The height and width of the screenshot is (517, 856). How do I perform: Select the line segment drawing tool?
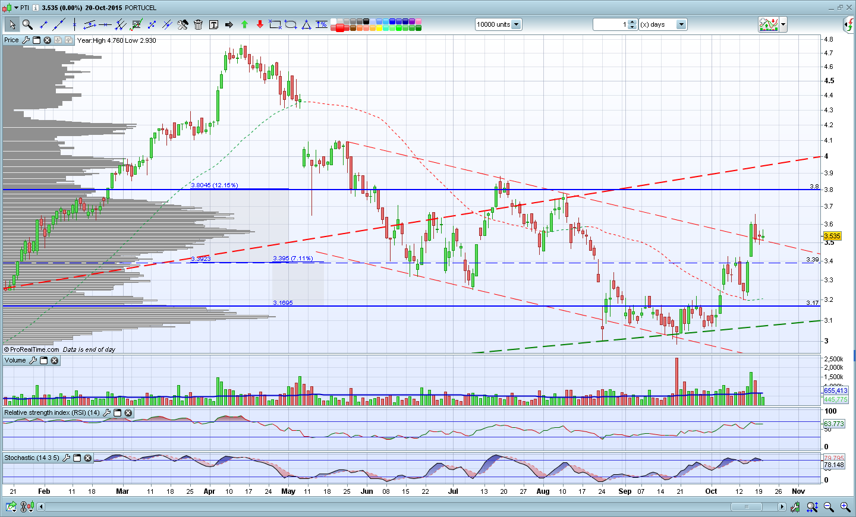point(43,24)
